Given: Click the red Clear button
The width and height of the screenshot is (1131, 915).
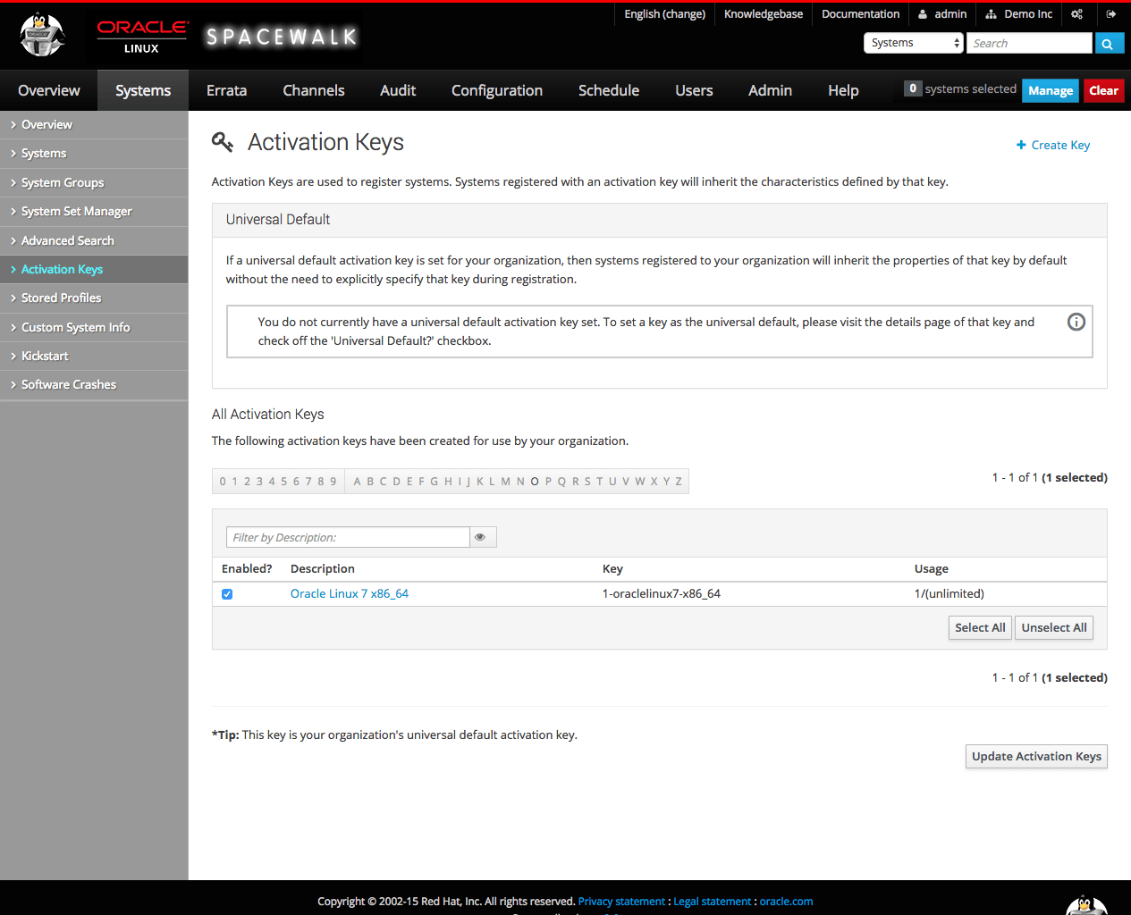Looking at the screenshot, I should 1104,90.
